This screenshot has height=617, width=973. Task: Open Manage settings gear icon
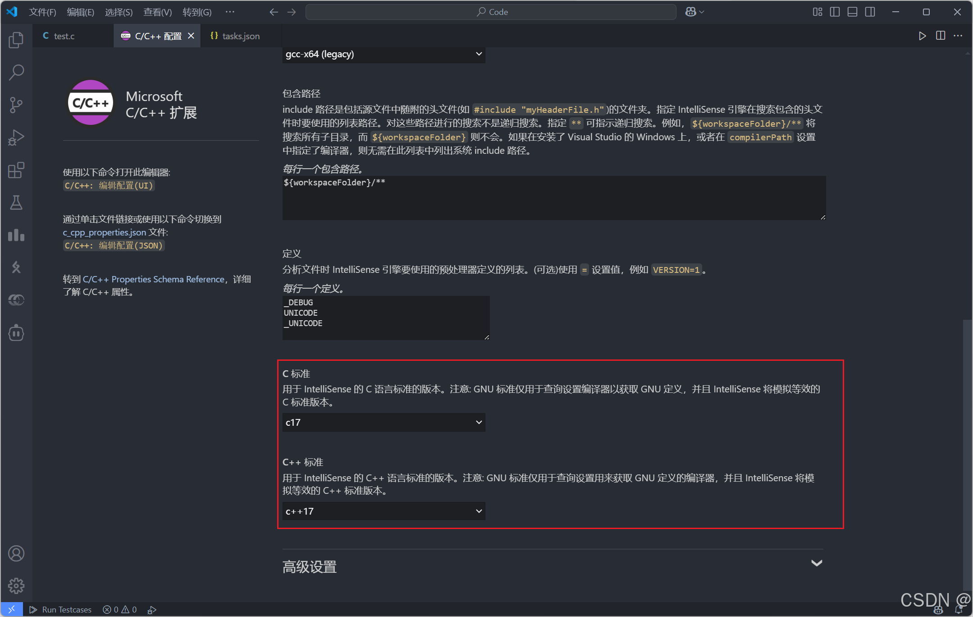16,585
